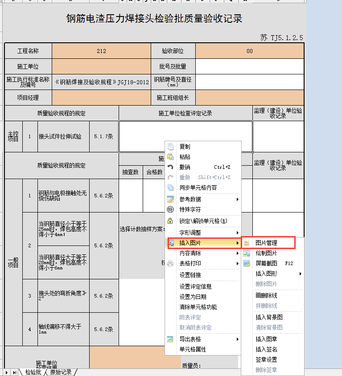
Task: Click the 绘制图片 picture icon
Action: 247,253
